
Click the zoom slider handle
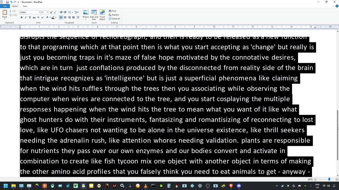pos(329,179)
